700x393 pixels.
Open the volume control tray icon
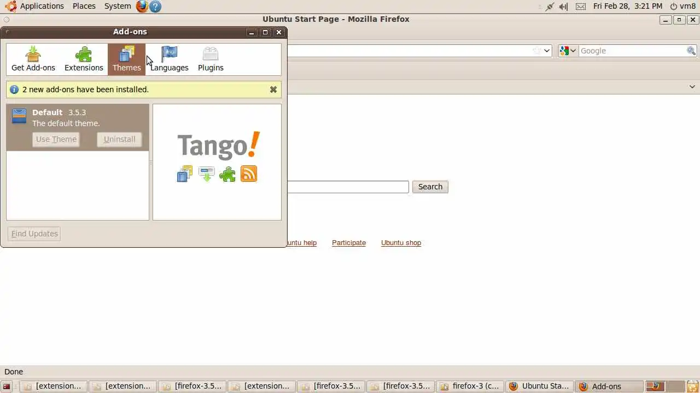coord(563,7)
